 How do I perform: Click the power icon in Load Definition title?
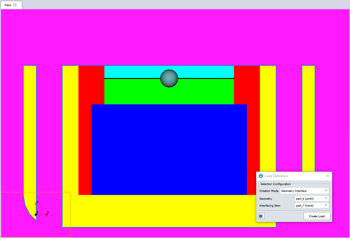[261, 176]
